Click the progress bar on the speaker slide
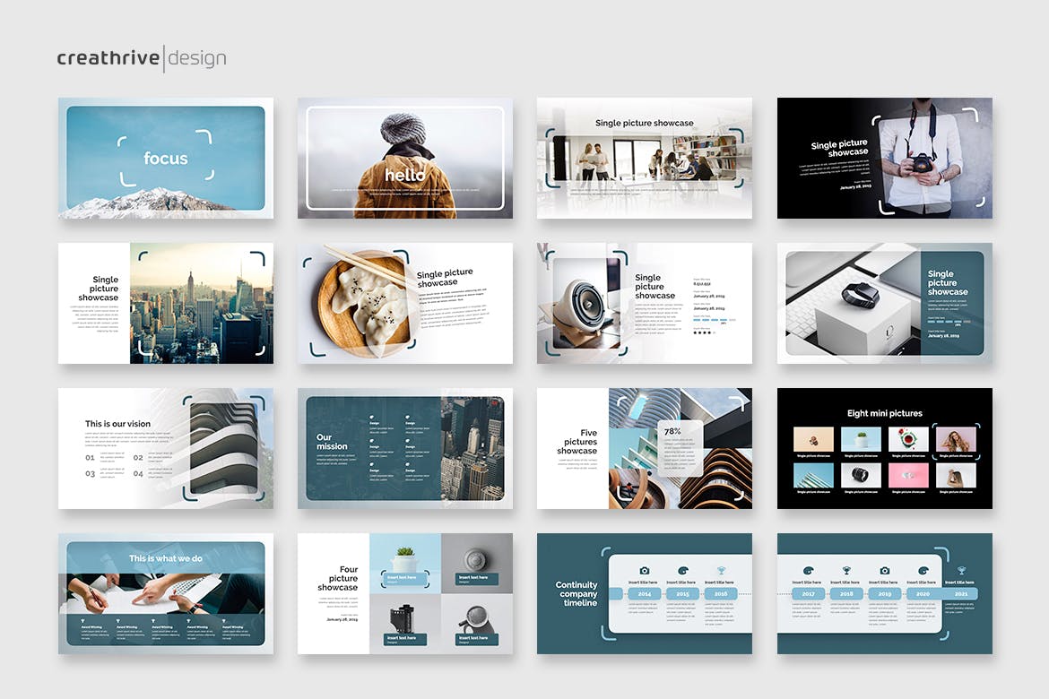The image size is (1049, 699). [715, 319]
